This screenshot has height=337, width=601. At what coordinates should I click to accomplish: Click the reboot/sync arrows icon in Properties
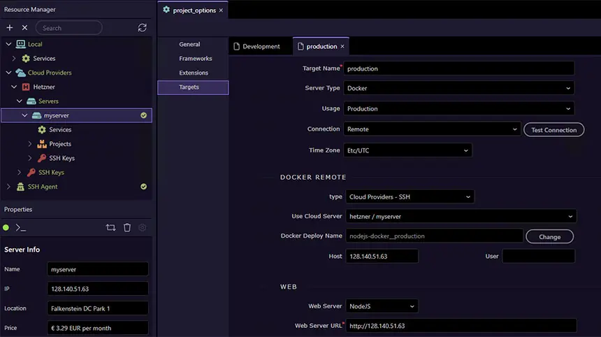(111, 227)
